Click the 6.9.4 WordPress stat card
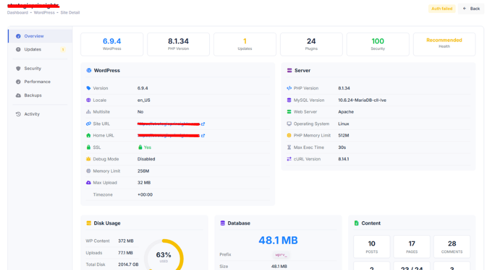The height and width of the screenshot is (270, 491). click(x=112, y=44)
